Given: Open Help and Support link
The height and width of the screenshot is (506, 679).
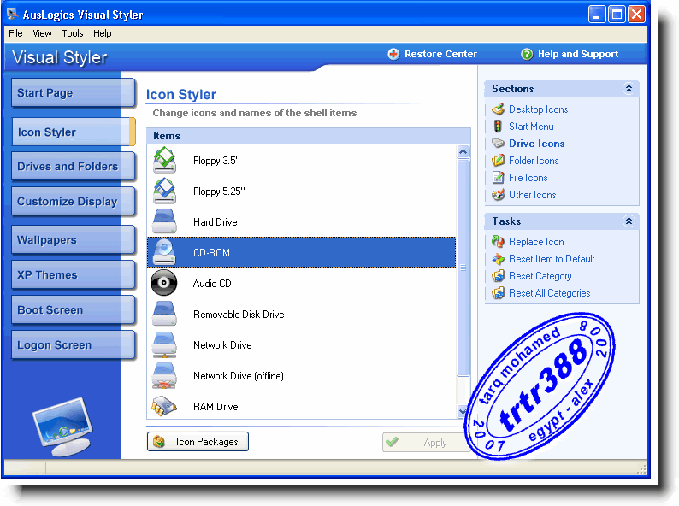Looking at the screenshot, I should (578, 54).
